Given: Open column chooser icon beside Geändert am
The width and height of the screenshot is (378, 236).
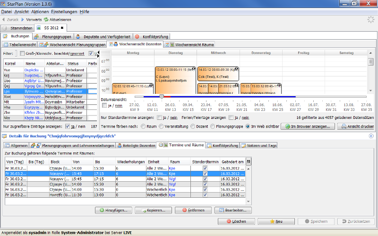Looking at the screenshot, I should pyautogui.click(x=249, y=161).
